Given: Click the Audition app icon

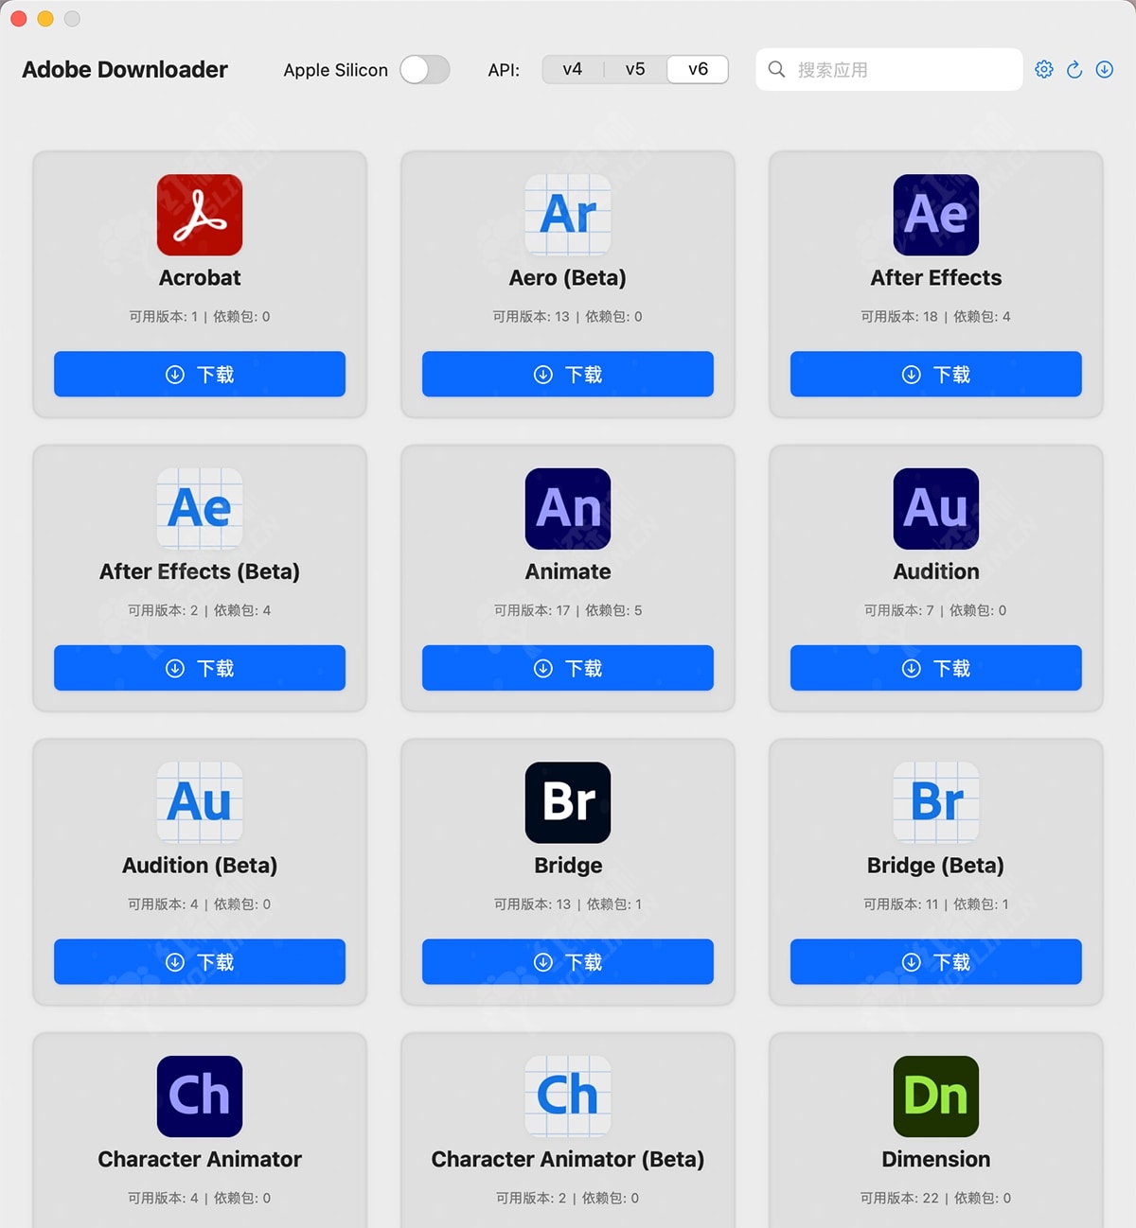Looking at the screenshot, I should (x=936, y=509).
